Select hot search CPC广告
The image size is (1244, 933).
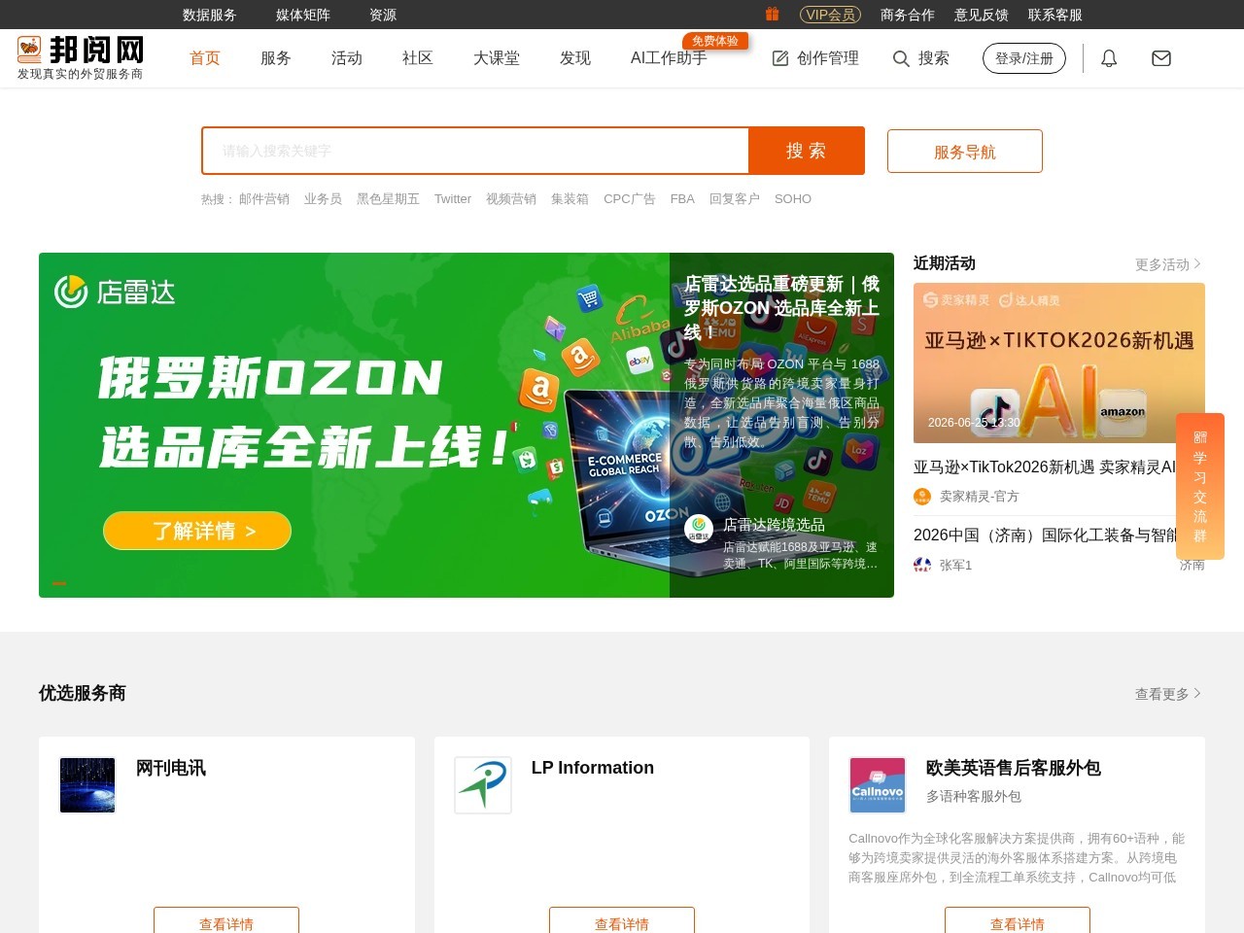point(630,199)
